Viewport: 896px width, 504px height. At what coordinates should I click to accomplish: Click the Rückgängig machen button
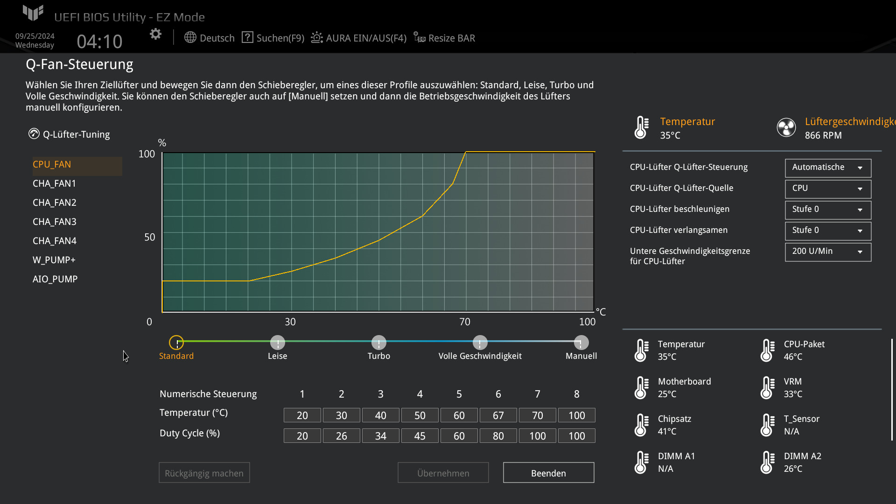point(204,473)
